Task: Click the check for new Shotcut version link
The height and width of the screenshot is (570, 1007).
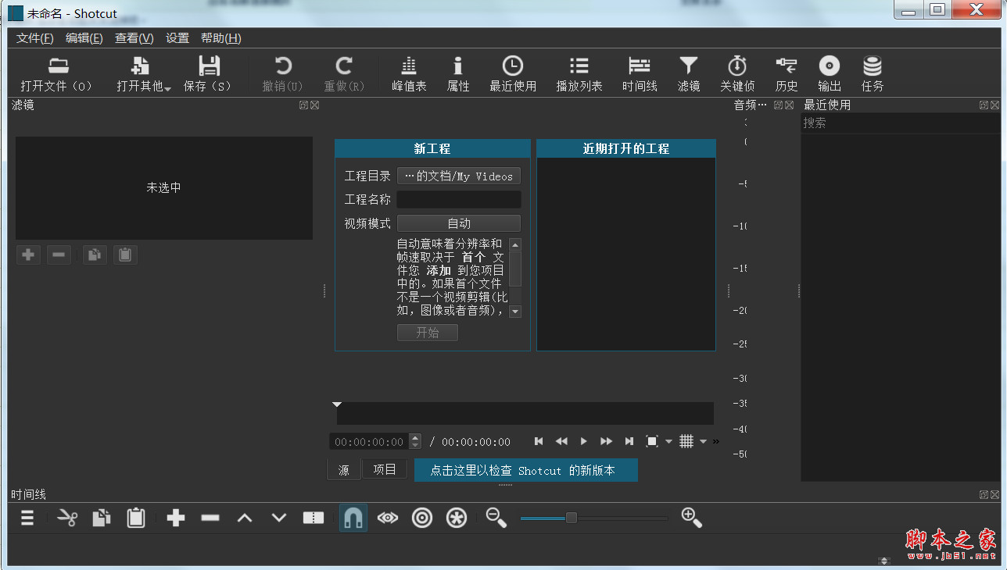Action: coord(525,469)
